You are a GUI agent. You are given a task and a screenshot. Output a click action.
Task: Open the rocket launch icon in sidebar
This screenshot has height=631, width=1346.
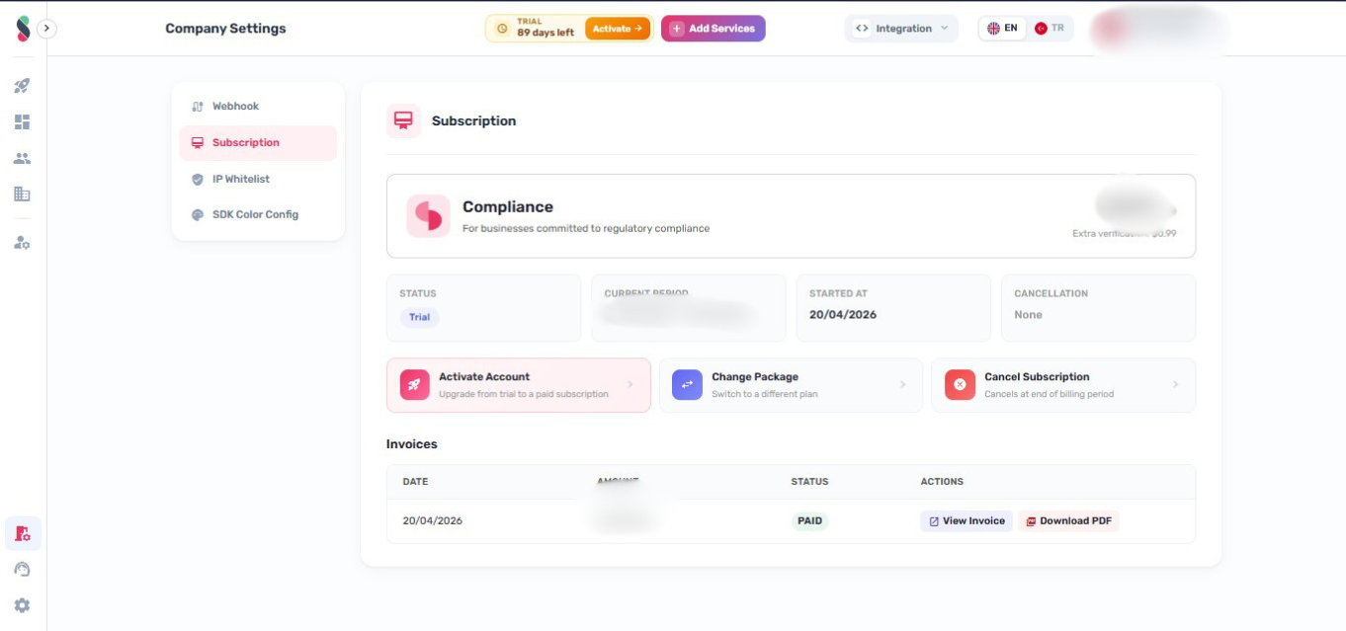click(x=22, y=86)
